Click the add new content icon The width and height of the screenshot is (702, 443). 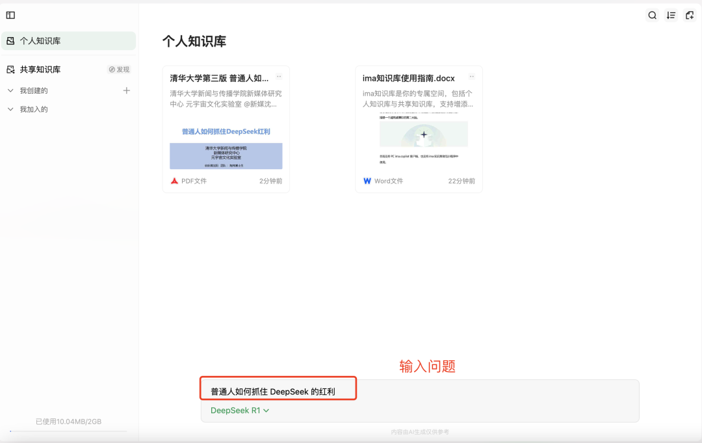pyautogui.click(x=690, y=15)
